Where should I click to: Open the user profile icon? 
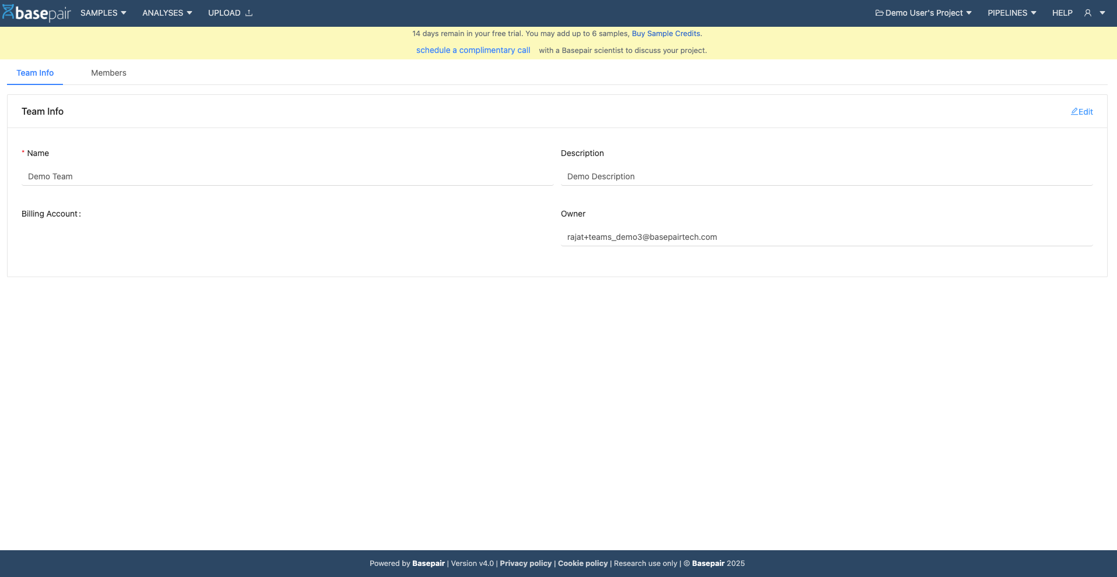tap(1087, 13)
